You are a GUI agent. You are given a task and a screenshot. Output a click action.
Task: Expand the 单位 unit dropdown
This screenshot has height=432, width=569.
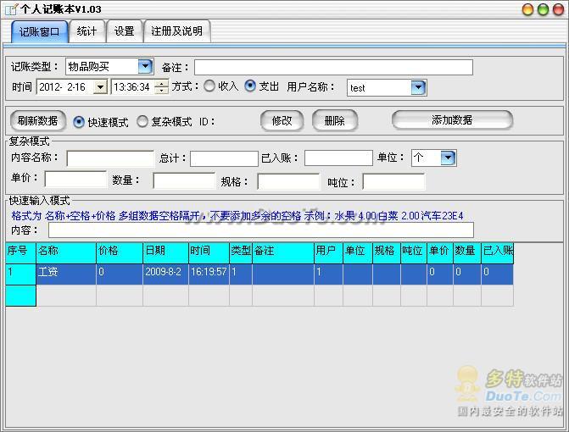(x=448, y=158)
